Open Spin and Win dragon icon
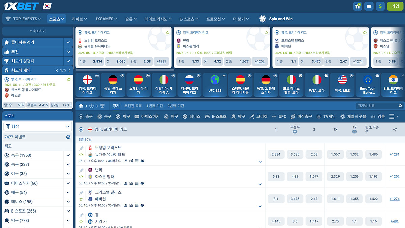 pos(263,19)
